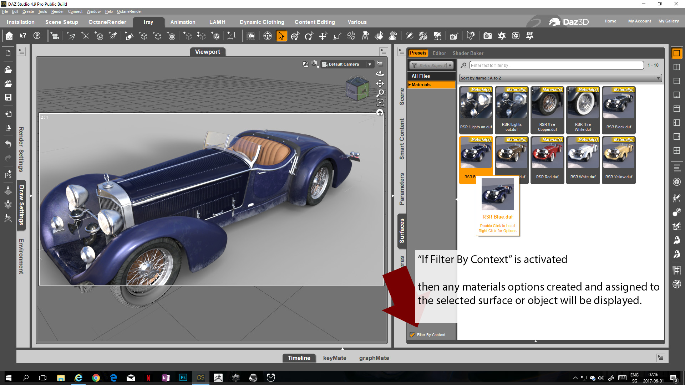Image resolution: width=685 pixels, height=385 pixels.
Task: Click the Render camera icon in toolbar
Action: [x=487, y=36]
